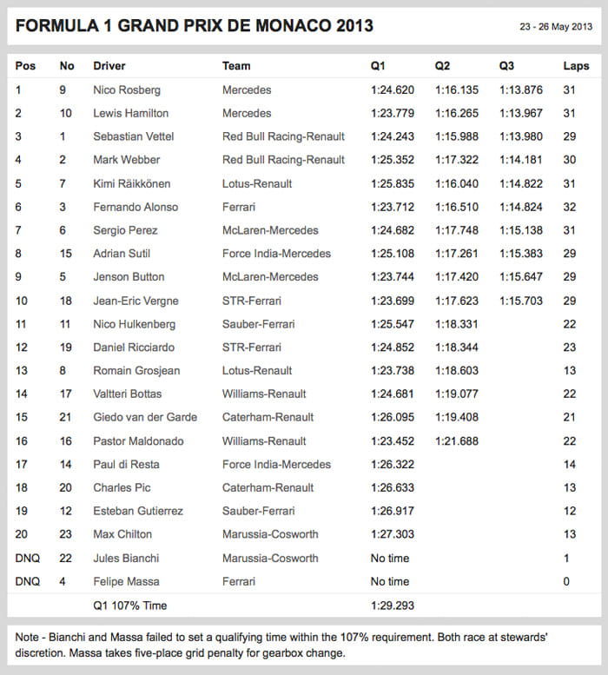The height and width of the screenshot is (675, 608).
Task: Click Sebastian Vettel's Q3 time 1:13.980
Action: point(521,136)
